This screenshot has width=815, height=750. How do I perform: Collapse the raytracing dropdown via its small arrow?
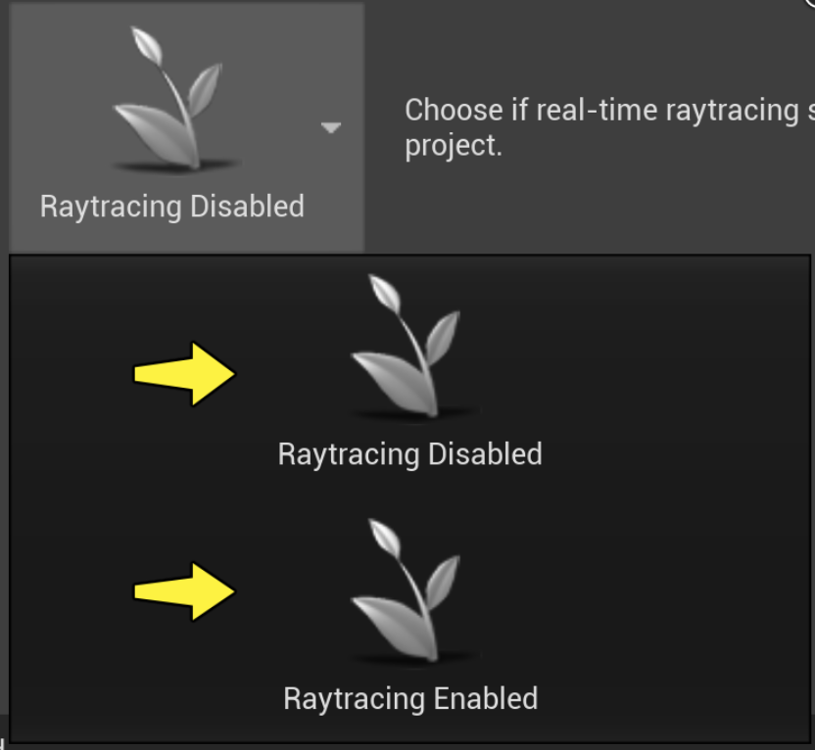[331, 127]
